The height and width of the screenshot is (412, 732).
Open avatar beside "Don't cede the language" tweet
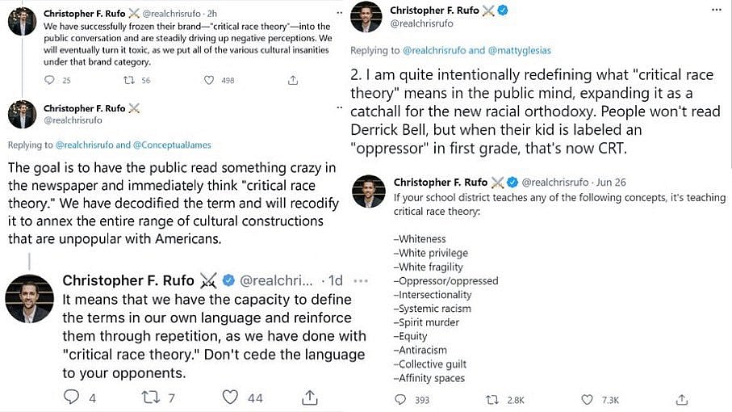coord(29,296)
